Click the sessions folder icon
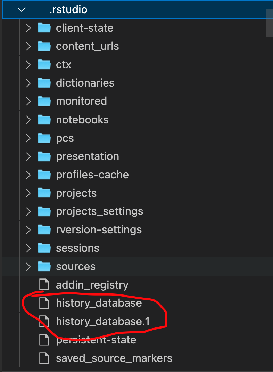Viewport: 273px width, 372px height. pos(44,248)
